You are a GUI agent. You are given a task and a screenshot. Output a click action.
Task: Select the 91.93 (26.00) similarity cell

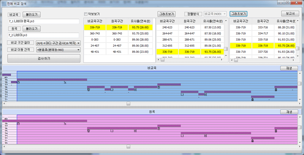[285, 52]
